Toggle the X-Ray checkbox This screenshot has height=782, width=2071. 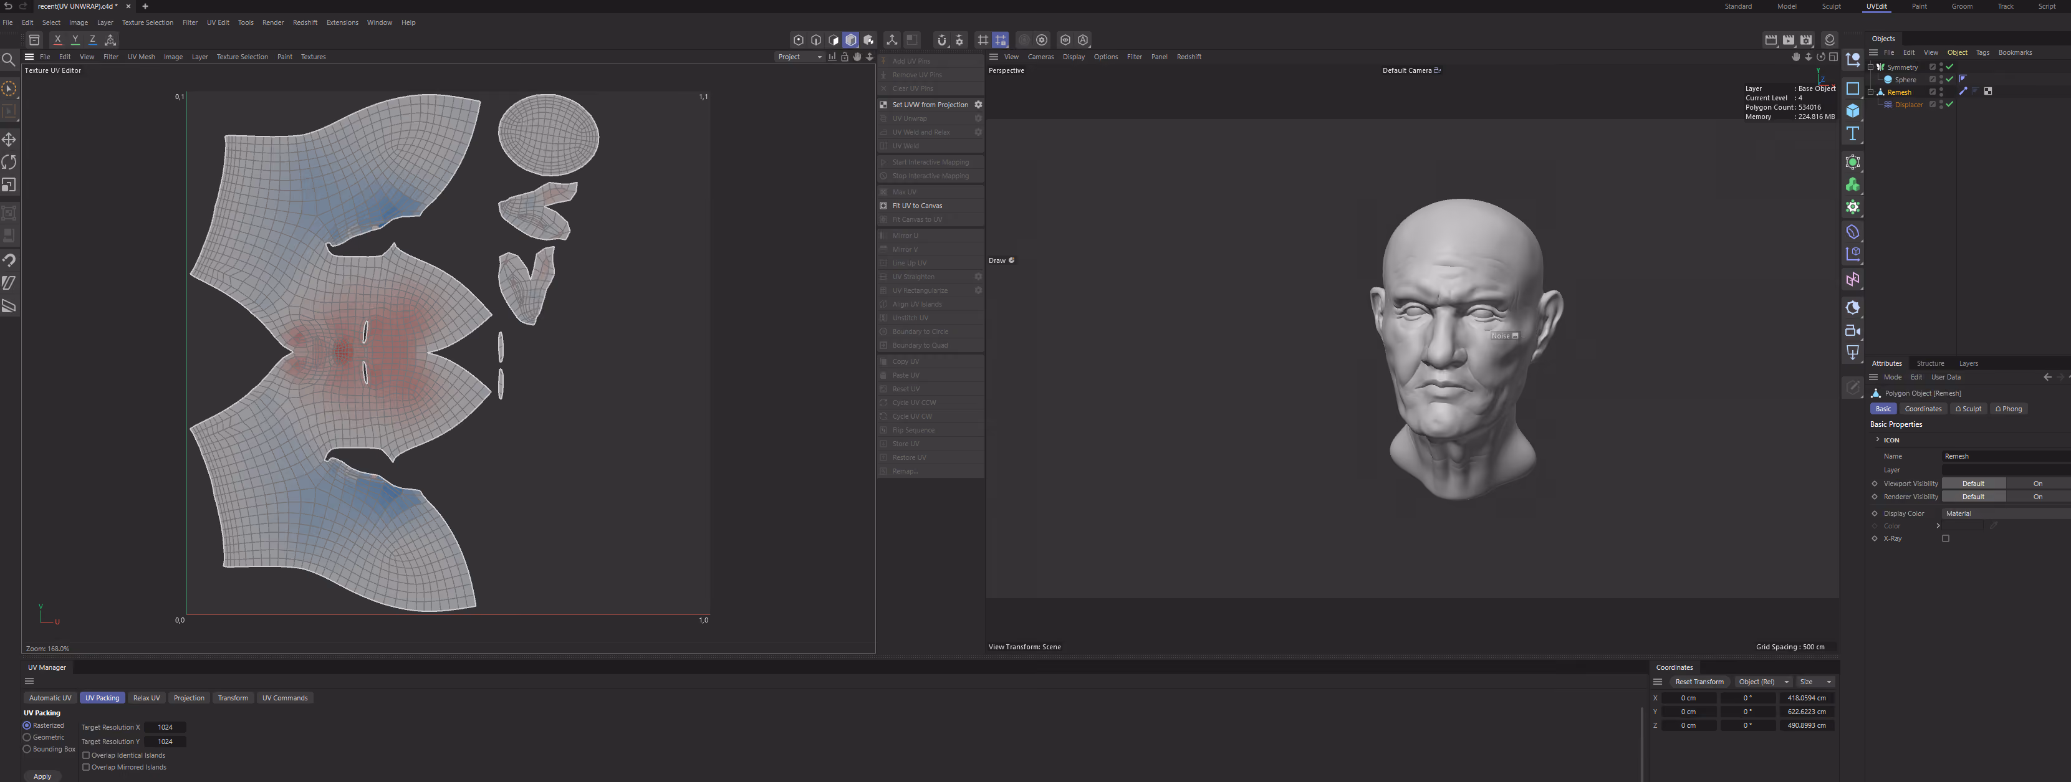coord(1946,538)
